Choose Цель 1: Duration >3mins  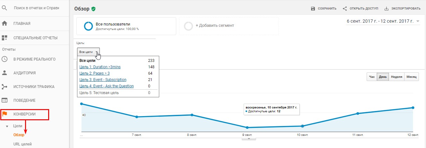[100, 67]
